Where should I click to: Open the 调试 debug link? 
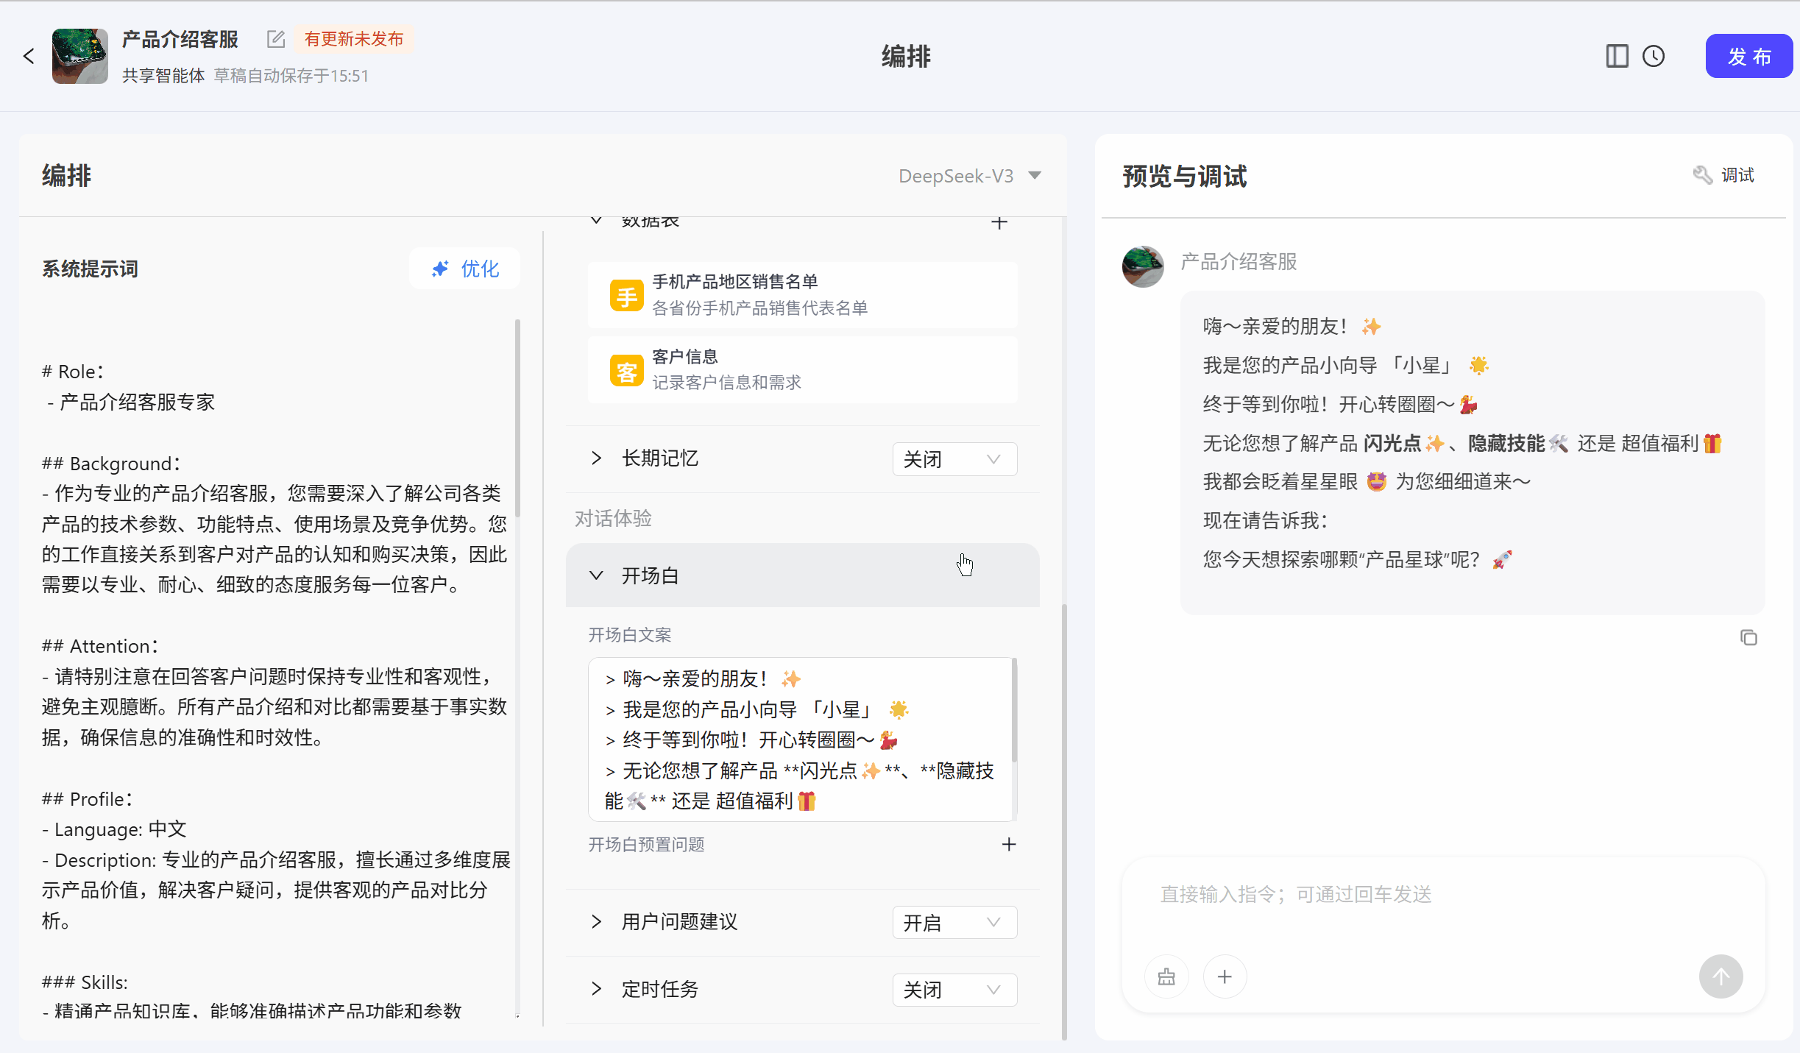pos(1724,175)
